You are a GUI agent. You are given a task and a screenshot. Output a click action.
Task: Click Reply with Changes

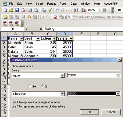[x=89, y=17]
